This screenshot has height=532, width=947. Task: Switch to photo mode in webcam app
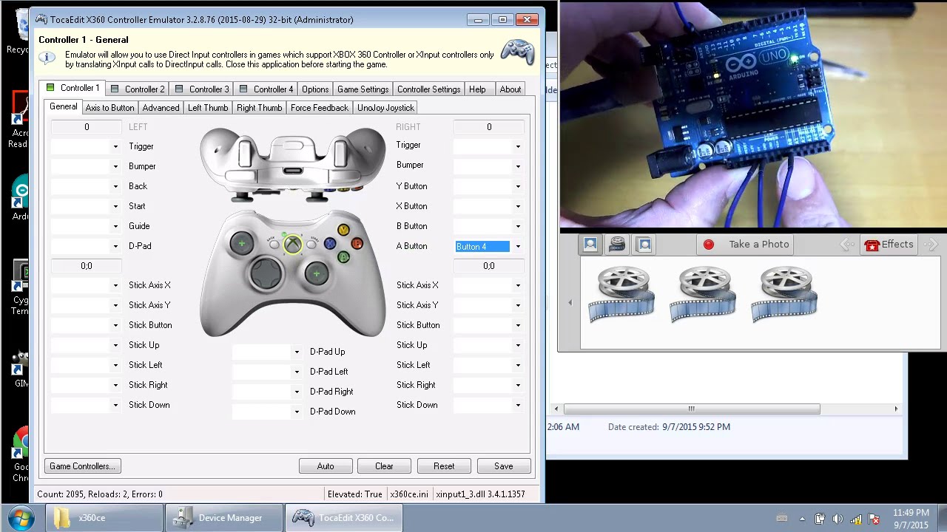click(x=590, y=245)
